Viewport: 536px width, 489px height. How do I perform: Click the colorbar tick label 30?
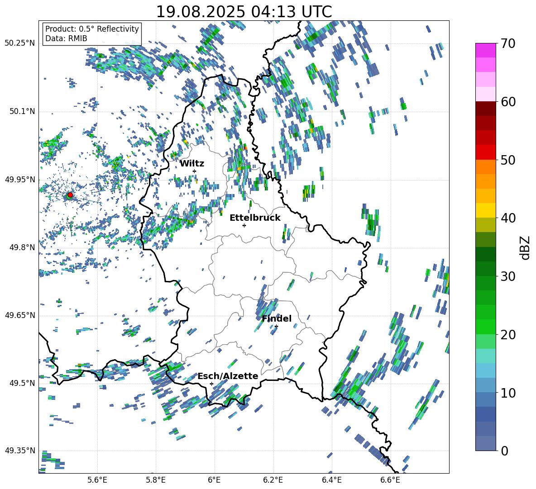[x=508, y=276]
